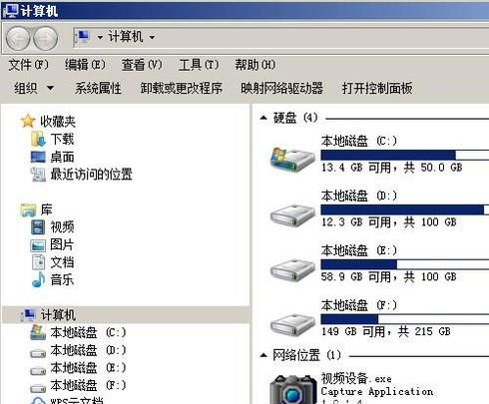Click the Desktop icon in sidebar

38,157
